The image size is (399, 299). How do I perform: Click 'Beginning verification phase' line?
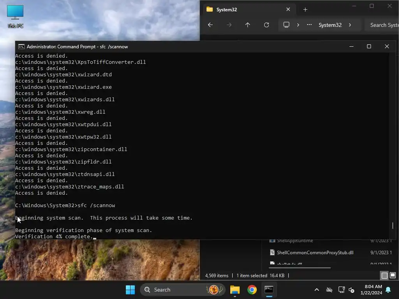pos(83,230)
